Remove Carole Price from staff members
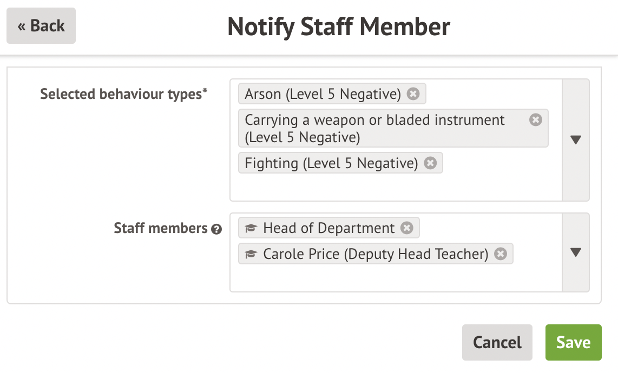Viewport: 618px width, 373px height. (501, 254)
